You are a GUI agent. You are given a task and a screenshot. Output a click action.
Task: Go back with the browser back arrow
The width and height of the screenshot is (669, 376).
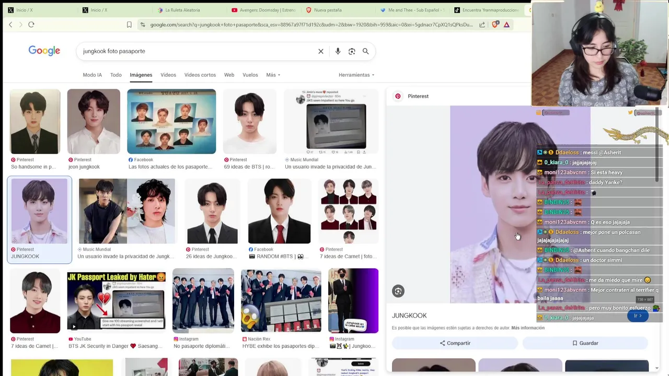coord(10,25)
